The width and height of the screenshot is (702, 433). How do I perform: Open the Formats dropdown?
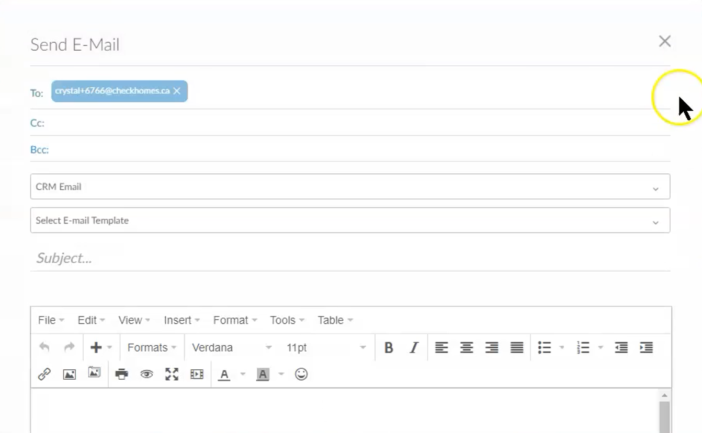[x=152, y=348]
